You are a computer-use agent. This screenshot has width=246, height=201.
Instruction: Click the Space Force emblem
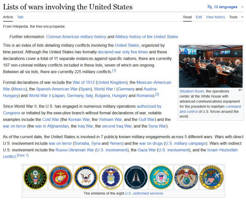[x=136, y=178]
